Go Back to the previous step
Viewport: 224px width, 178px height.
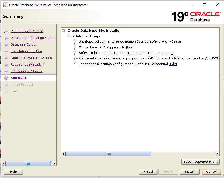148,172
